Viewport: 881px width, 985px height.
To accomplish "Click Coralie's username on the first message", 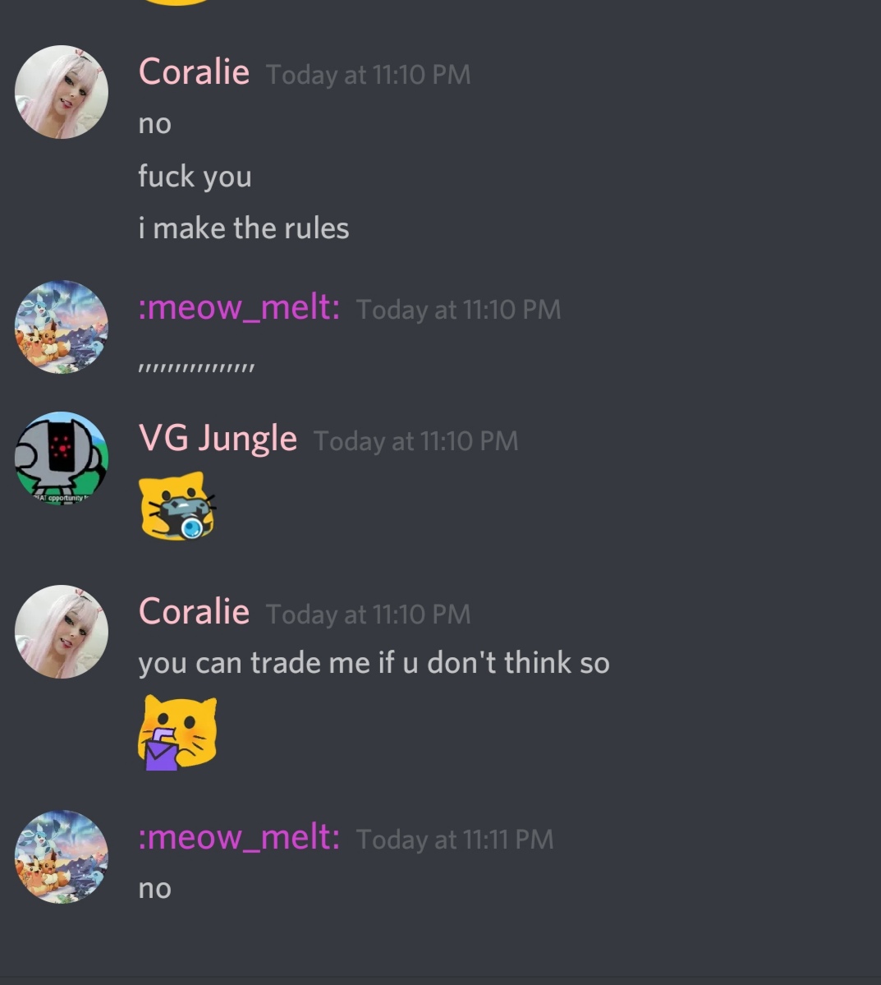I will click(x=194, y=71).
